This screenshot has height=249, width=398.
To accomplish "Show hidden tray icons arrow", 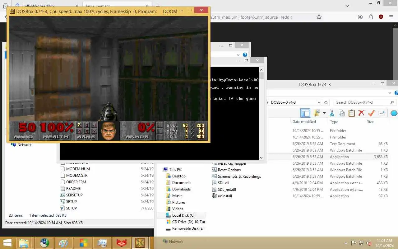I will (x=346, y=243).
